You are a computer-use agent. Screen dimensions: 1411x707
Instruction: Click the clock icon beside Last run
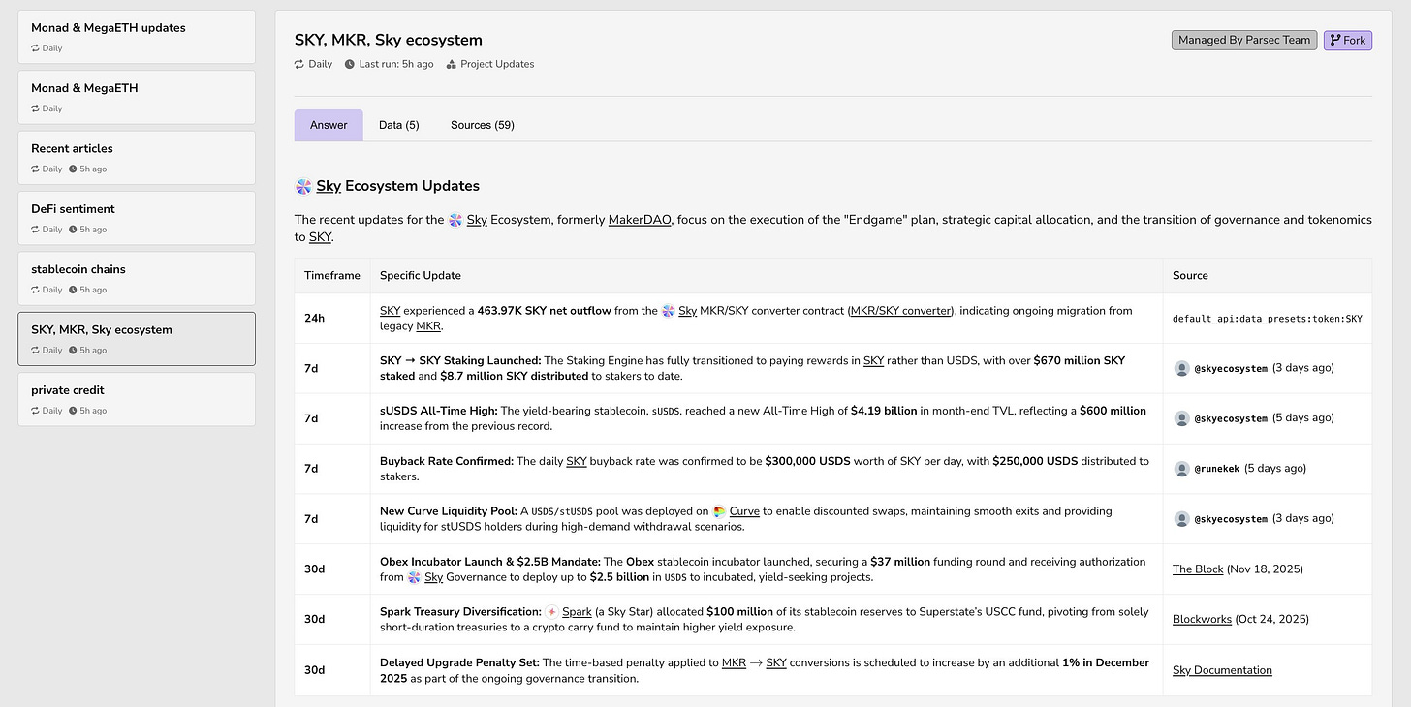coord(350,64)
